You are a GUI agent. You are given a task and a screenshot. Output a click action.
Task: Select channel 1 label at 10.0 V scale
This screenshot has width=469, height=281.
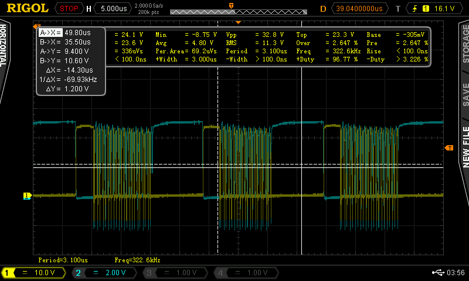[x=34, y=273]
